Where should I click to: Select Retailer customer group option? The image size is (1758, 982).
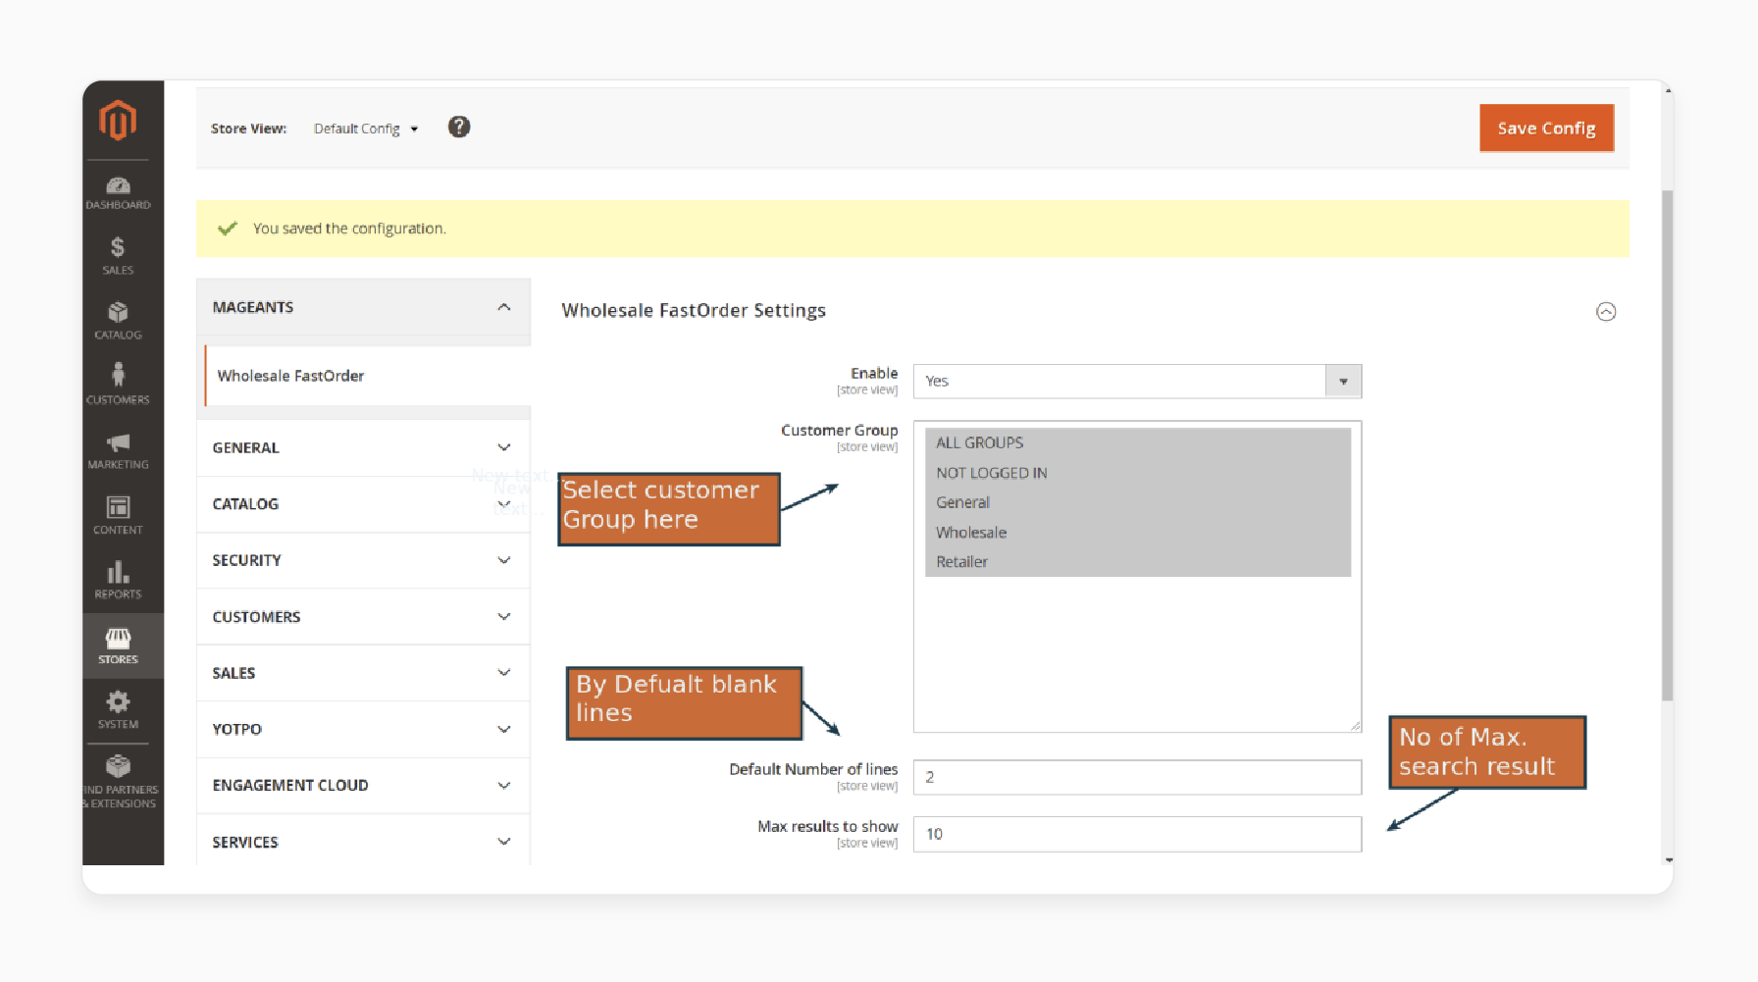tap(1137, 562)
